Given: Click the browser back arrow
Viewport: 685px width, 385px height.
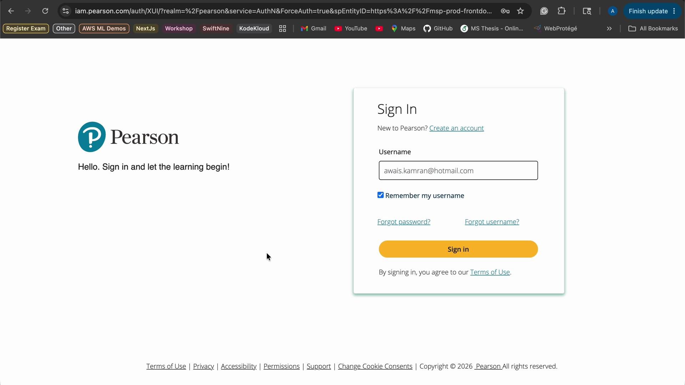Looking at the screenshot, I should 11,11.
